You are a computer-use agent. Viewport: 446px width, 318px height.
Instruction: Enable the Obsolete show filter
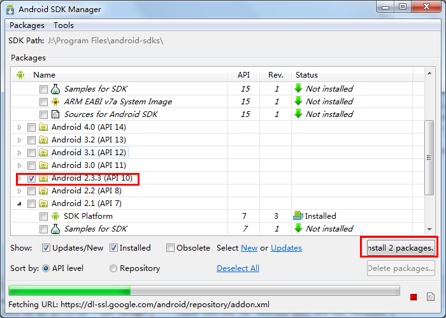170,248
